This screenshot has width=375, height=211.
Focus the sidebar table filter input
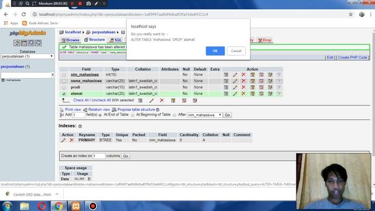26,75
